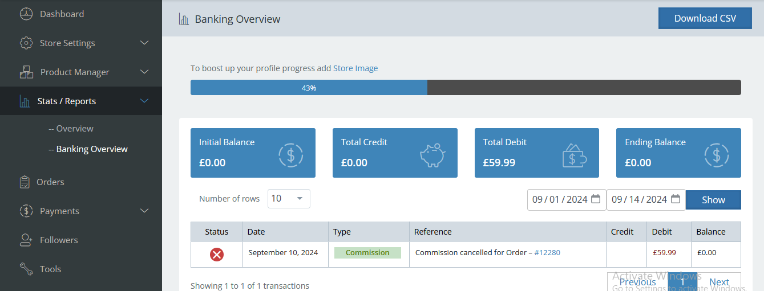Click the Payments dollar coin icon
The image size is (764, 291).
[26, 211]
